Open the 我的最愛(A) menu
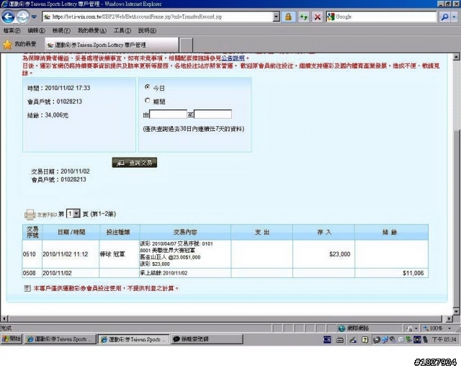461x368 pixels. click(92, 30)
